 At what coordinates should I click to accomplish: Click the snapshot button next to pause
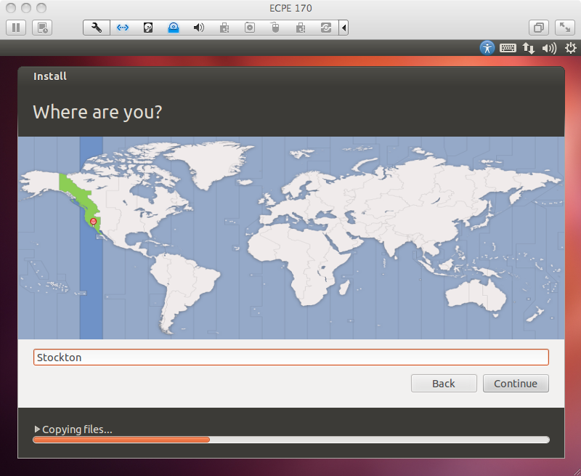pyautogui.click(x=42, y=27)
